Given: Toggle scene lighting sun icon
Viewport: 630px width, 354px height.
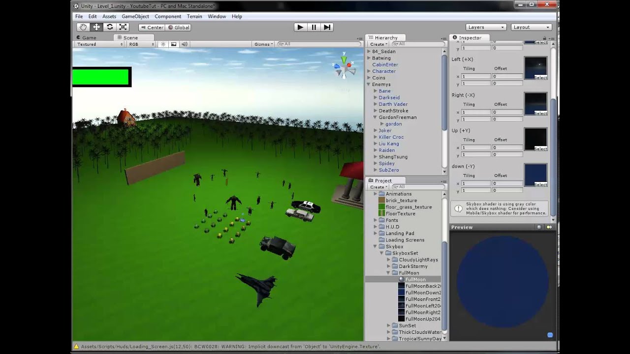Looking at the screenshot, I should pyautogui.click(x=163, y=44).
